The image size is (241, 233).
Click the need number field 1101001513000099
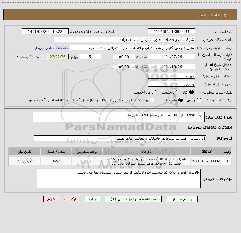(x=172, y=32)
